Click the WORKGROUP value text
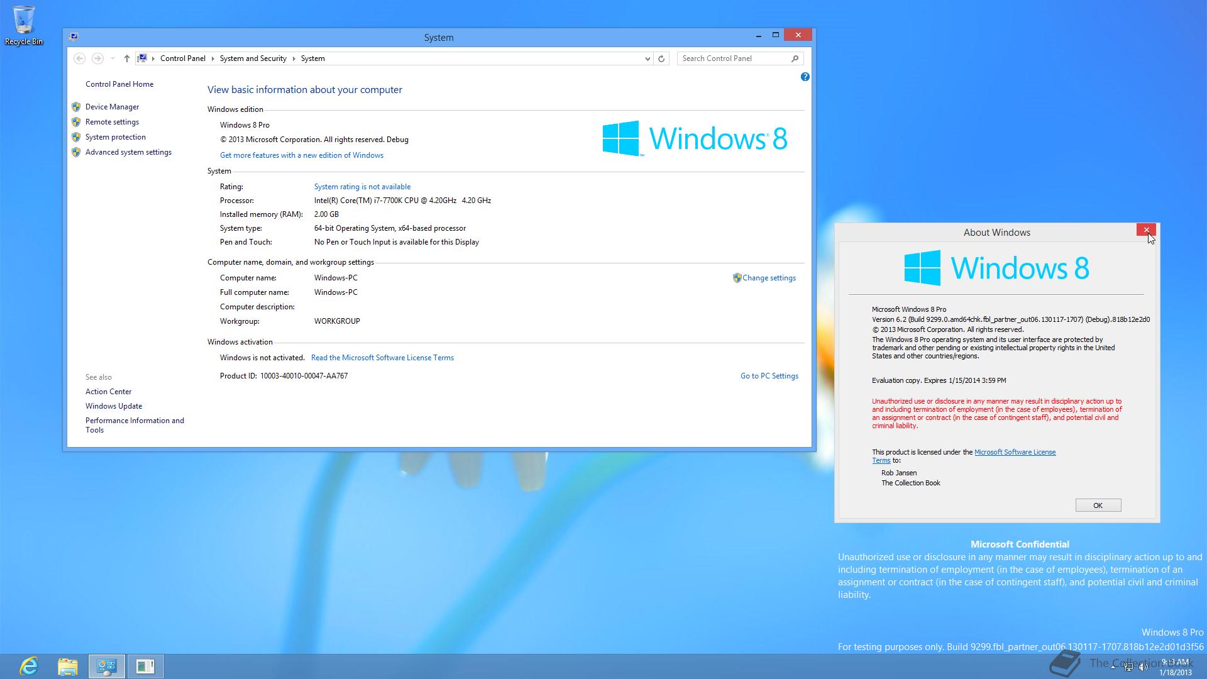This screenshot has width=1207, height=679. pyautogui.click(x=337, y=321)
